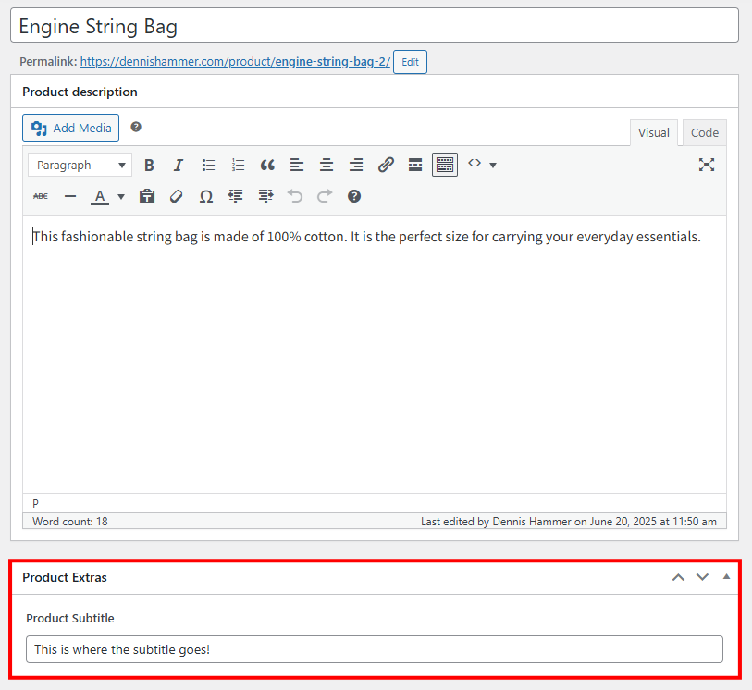Insert a blockquote
Screen dimensions: 752x690
(267, 164)
